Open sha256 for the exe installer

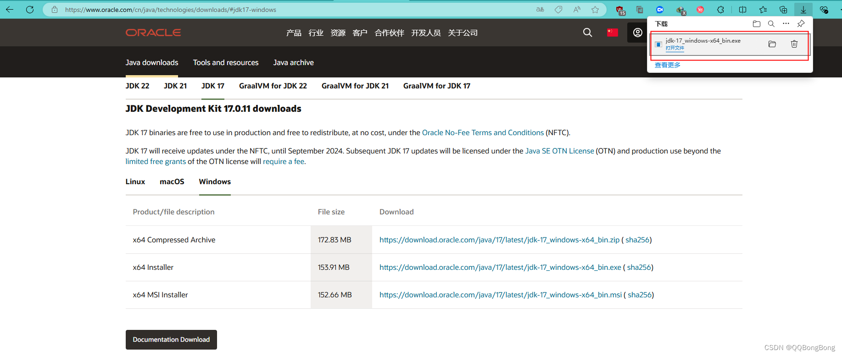point(639,268)
